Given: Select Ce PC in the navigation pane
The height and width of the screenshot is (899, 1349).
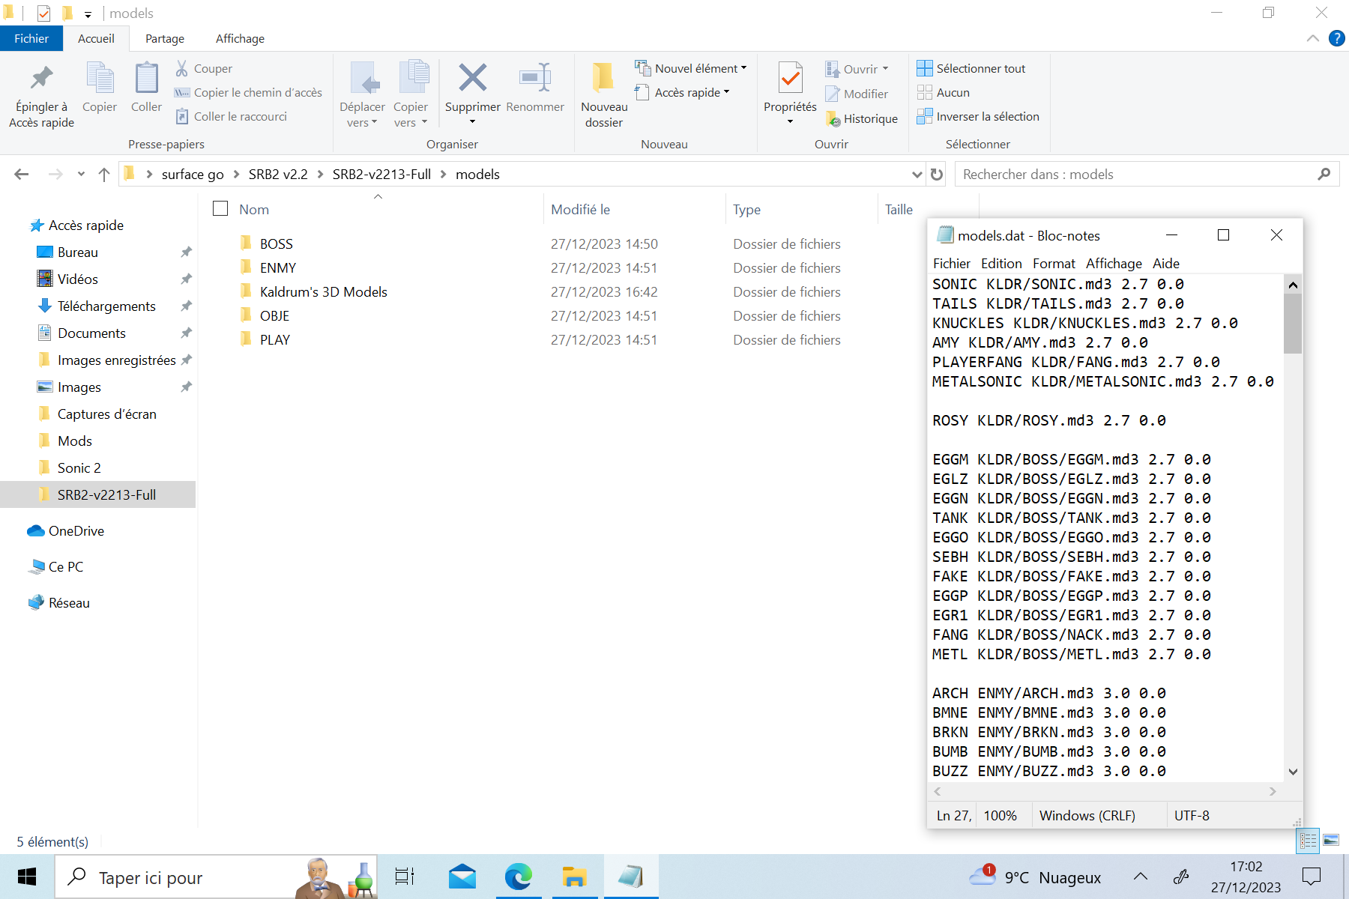Looking at the screenshot, I should [65, 566].
